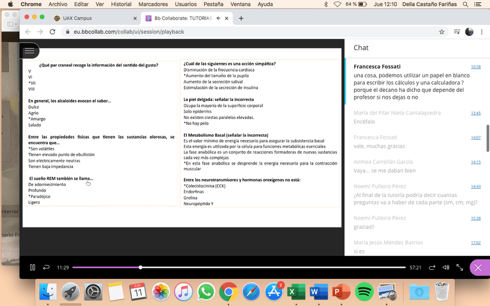Close the UAX Campus tab
The image size is (490, 306).
point(135,18)
